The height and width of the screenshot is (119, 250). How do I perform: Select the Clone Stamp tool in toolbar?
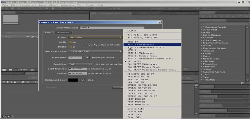(x=73, y=8)
